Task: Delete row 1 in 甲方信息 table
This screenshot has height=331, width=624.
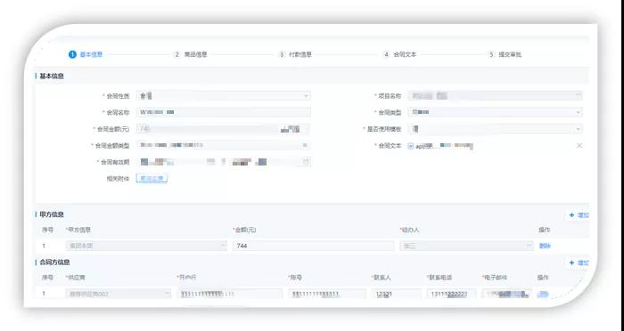Action: pos(545,246)
